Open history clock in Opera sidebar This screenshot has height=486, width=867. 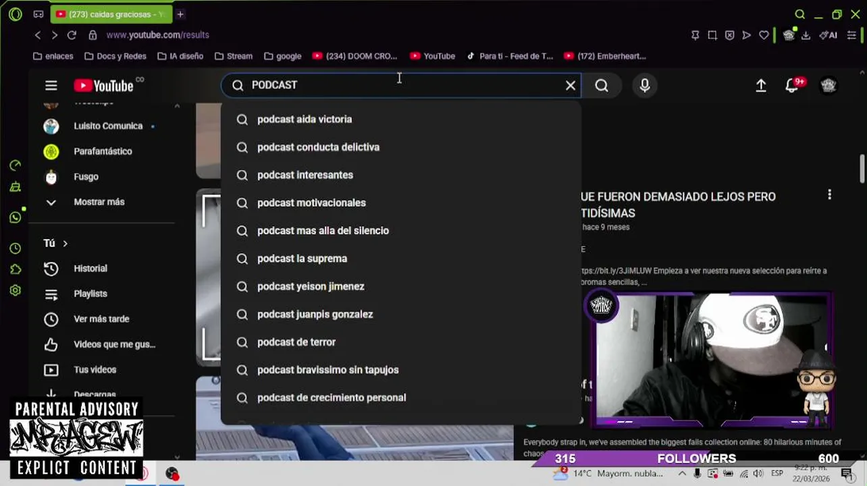[x=16, y=248]
